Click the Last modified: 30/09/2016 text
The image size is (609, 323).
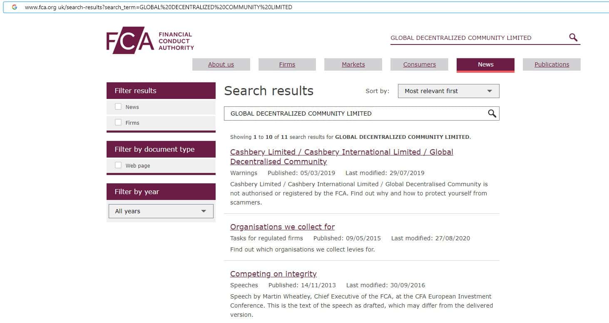[386, 285]
